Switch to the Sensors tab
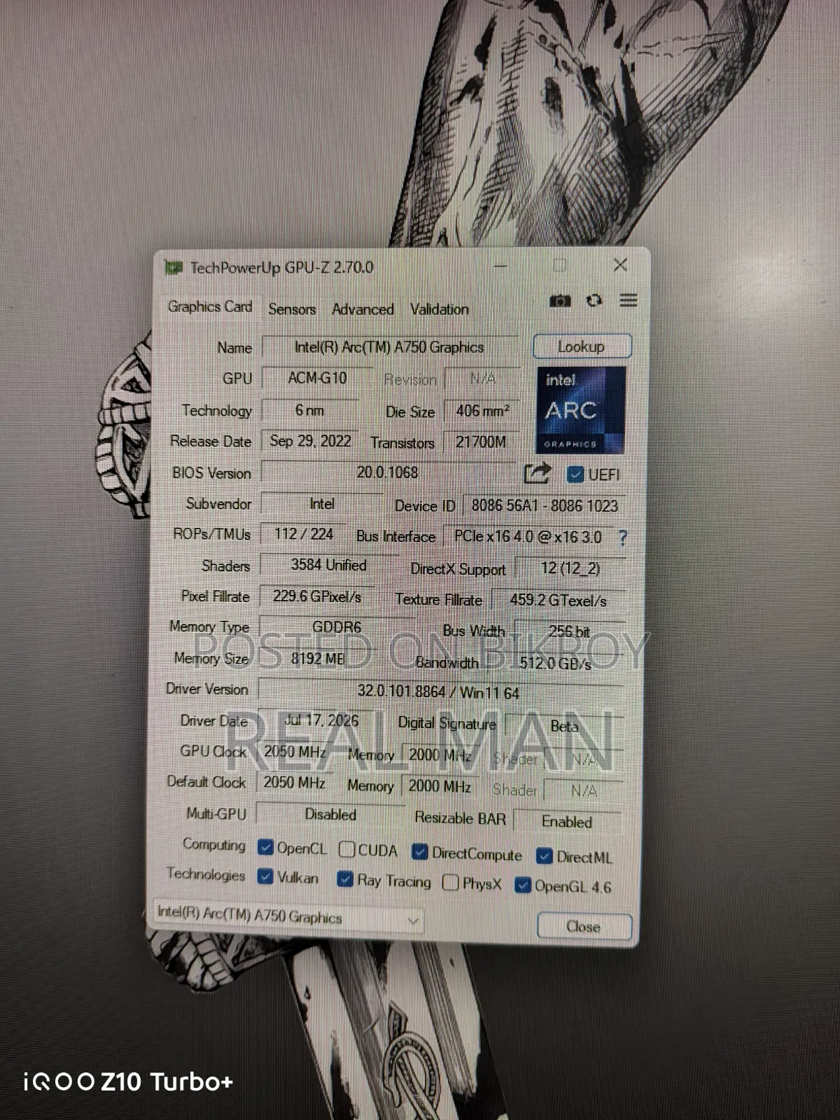 click(x=292, y=309)
